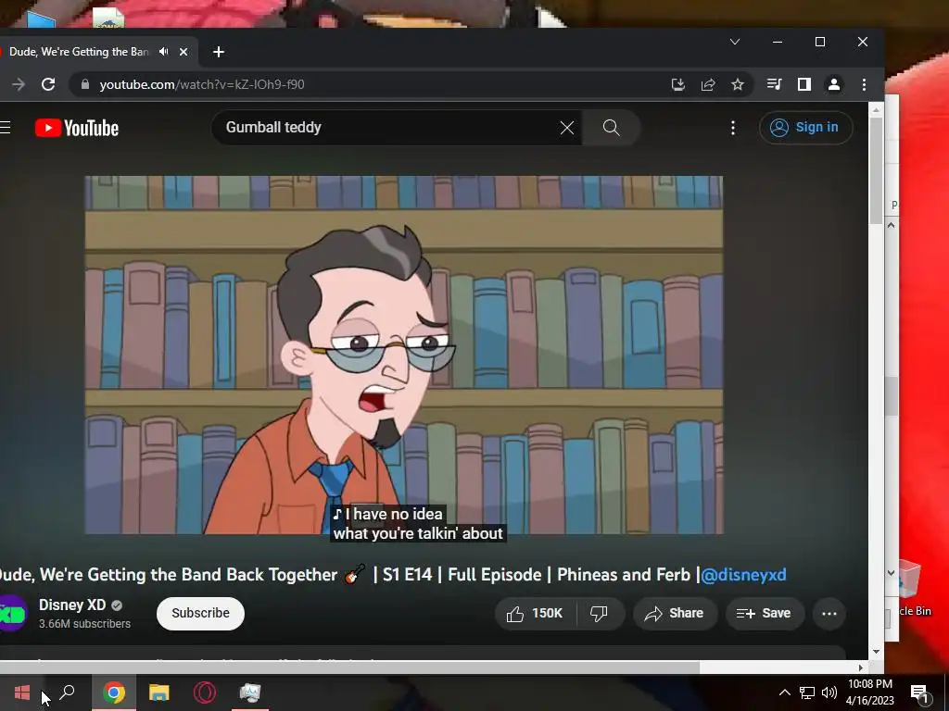
Task: Click the subscriber count 3.66M subscribers
Action: tap(84, 623)
